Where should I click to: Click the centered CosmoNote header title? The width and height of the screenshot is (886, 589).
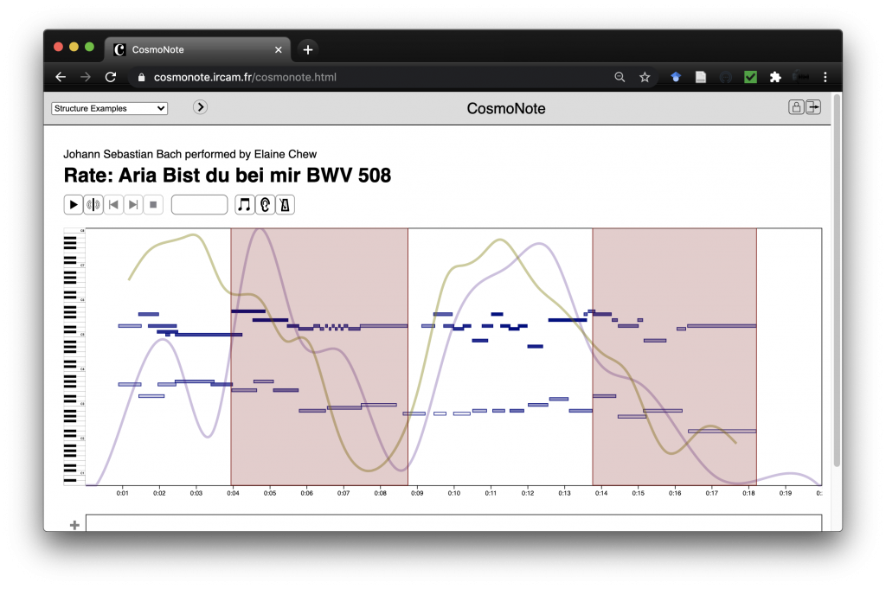pyautogui.click(x=505, y=108)
